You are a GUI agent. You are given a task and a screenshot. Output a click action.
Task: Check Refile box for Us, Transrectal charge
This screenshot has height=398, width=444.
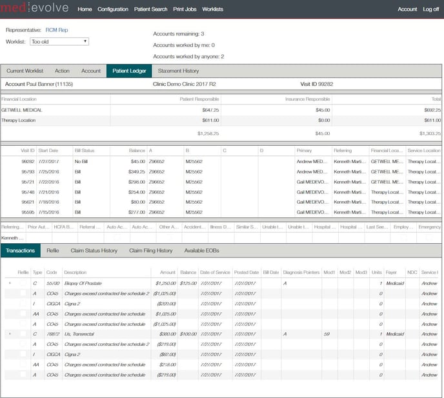23,334
